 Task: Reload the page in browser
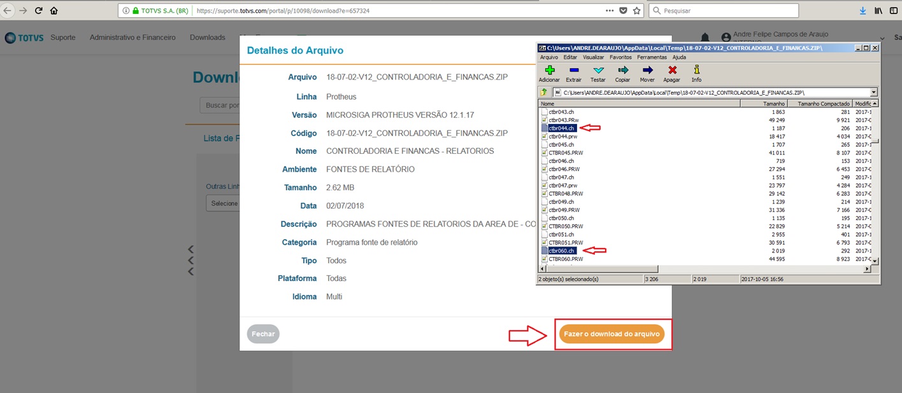38,10
